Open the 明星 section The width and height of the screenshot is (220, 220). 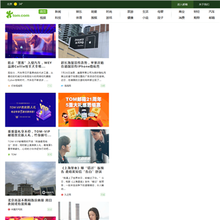[94, 12]
